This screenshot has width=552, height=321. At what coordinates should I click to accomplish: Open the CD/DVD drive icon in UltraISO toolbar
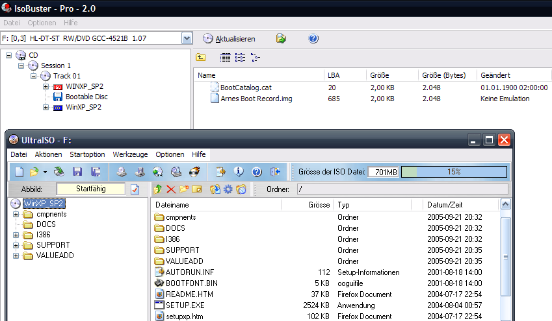(x=59, y=171)
